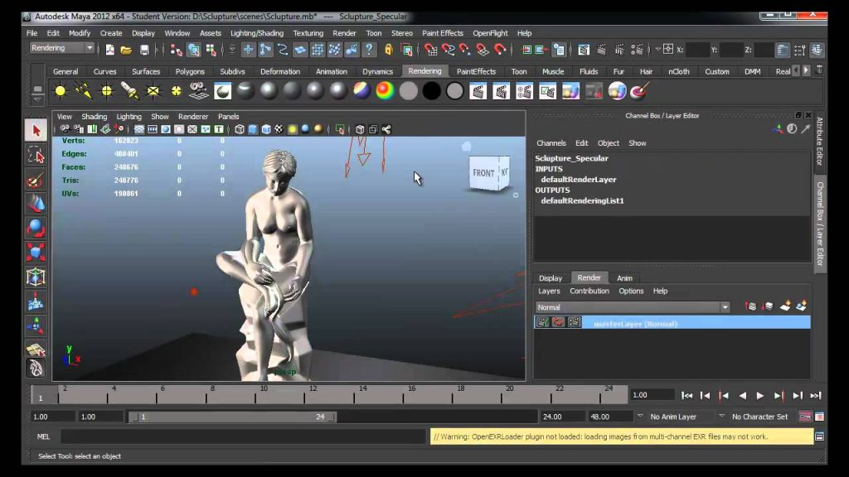Open the Lighting/Shading menu
849x477 pixels.
tap(257, 33)
